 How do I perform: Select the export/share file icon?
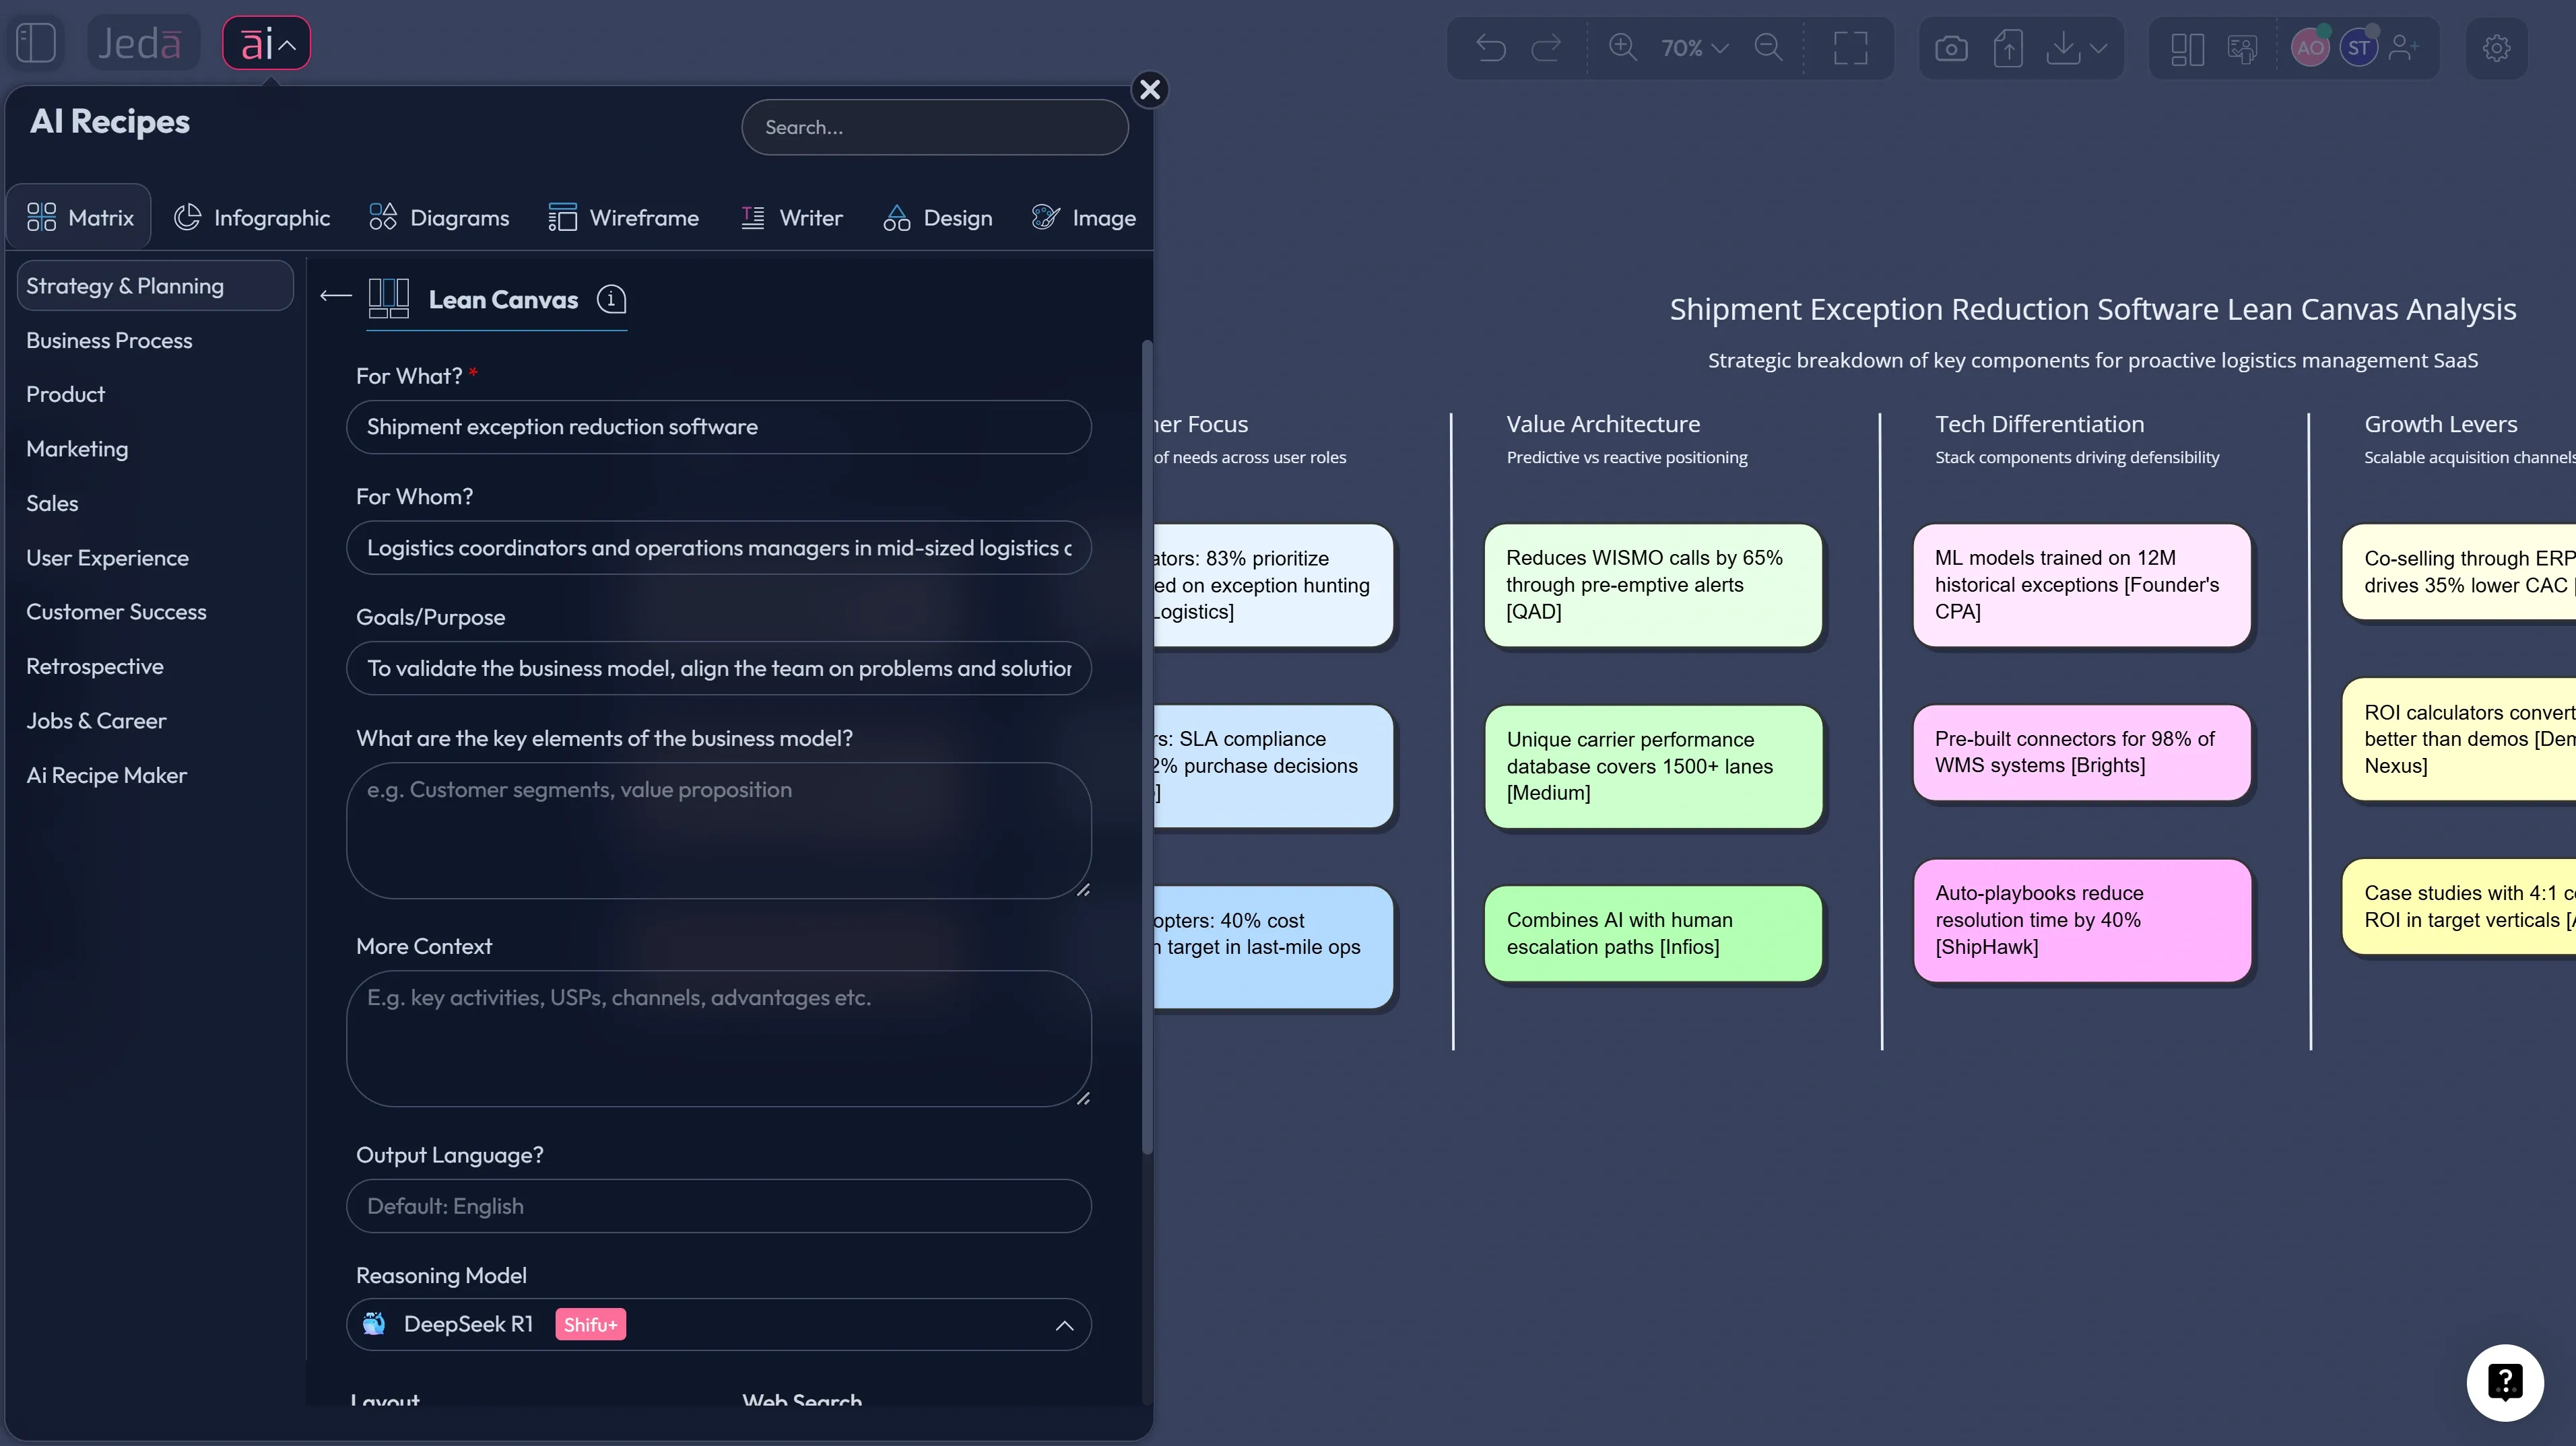click(2008, 47)
